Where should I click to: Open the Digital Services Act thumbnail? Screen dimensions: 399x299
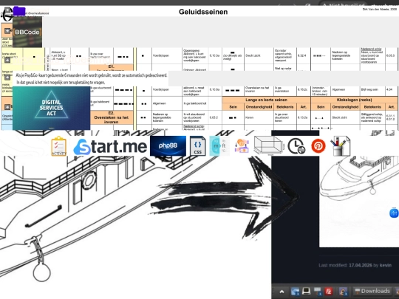(x=52, y=109)
